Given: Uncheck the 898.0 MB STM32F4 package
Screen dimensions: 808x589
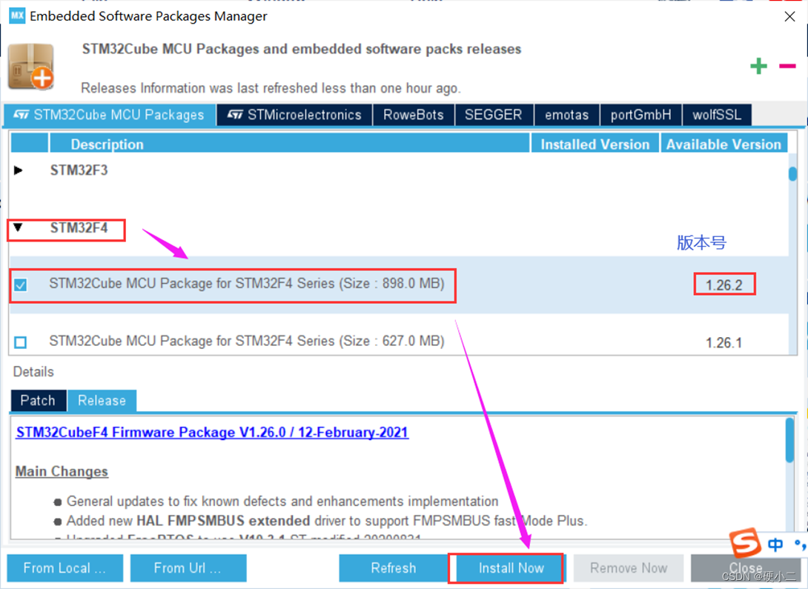Looking at the screenshot, I should [21, 284].
